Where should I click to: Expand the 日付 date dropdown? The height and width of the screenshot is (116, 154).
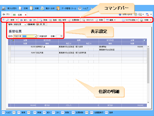coord(35,36)
